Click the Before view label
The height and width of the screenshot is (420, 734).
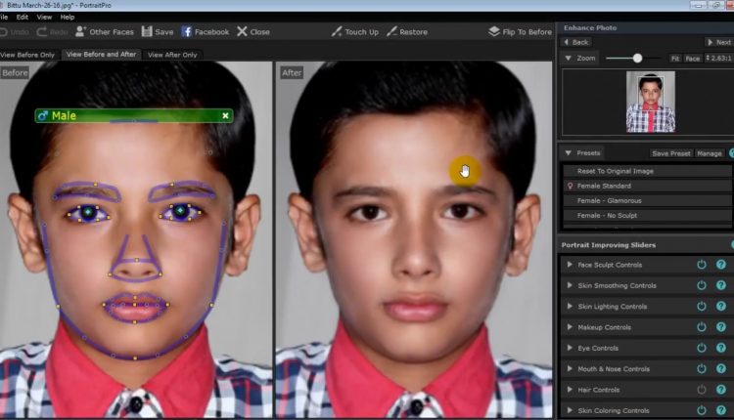tap(15, 73)
